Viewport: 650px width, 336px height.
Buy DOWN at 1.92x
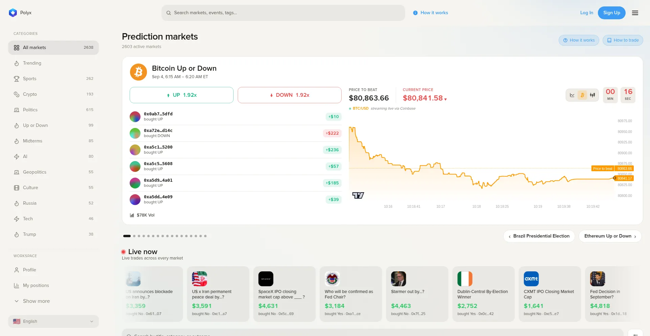pyautogui.click(x=289, y=95)
